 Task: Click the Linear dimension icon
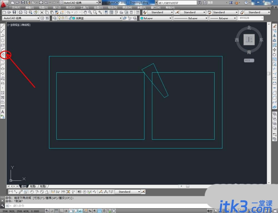11,192
